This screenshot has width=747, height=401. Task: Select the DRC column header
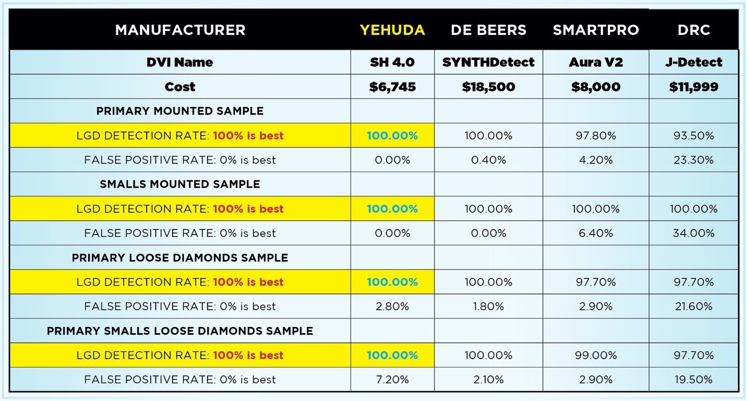(x=694, y=30)
